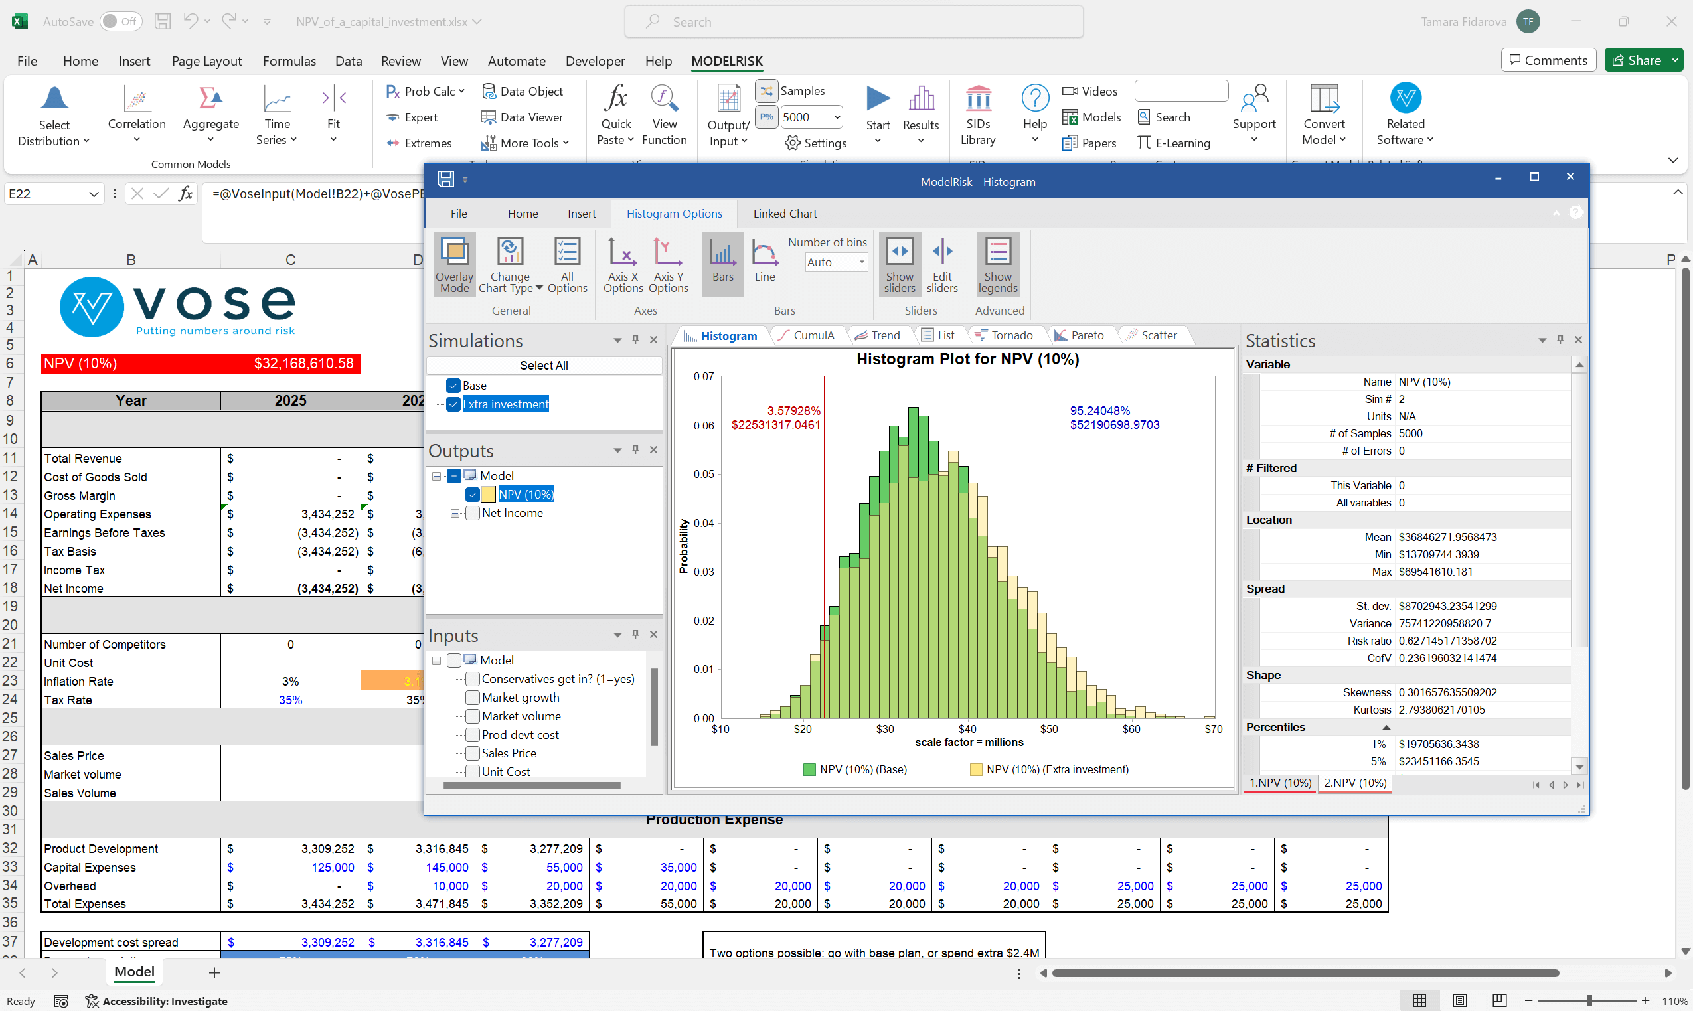1693x1011 pixels.
Task: Uncheck the Extra investment simulation
Action: click(x=453, y=404)
